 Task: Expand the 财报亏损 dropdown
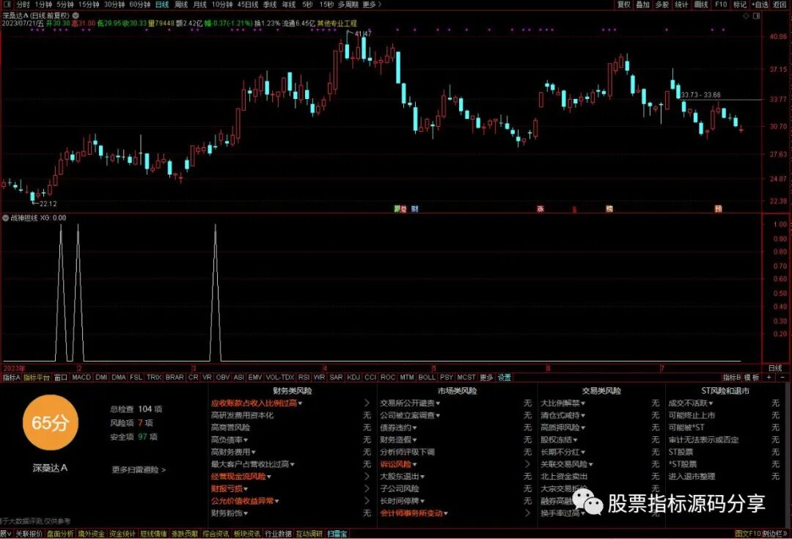coord(246,489)
